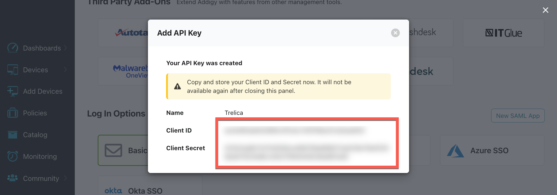This screenshot has width=557, height=195.
Task: Open the Policies briefcase icon
Action: (x=13, y=113)
